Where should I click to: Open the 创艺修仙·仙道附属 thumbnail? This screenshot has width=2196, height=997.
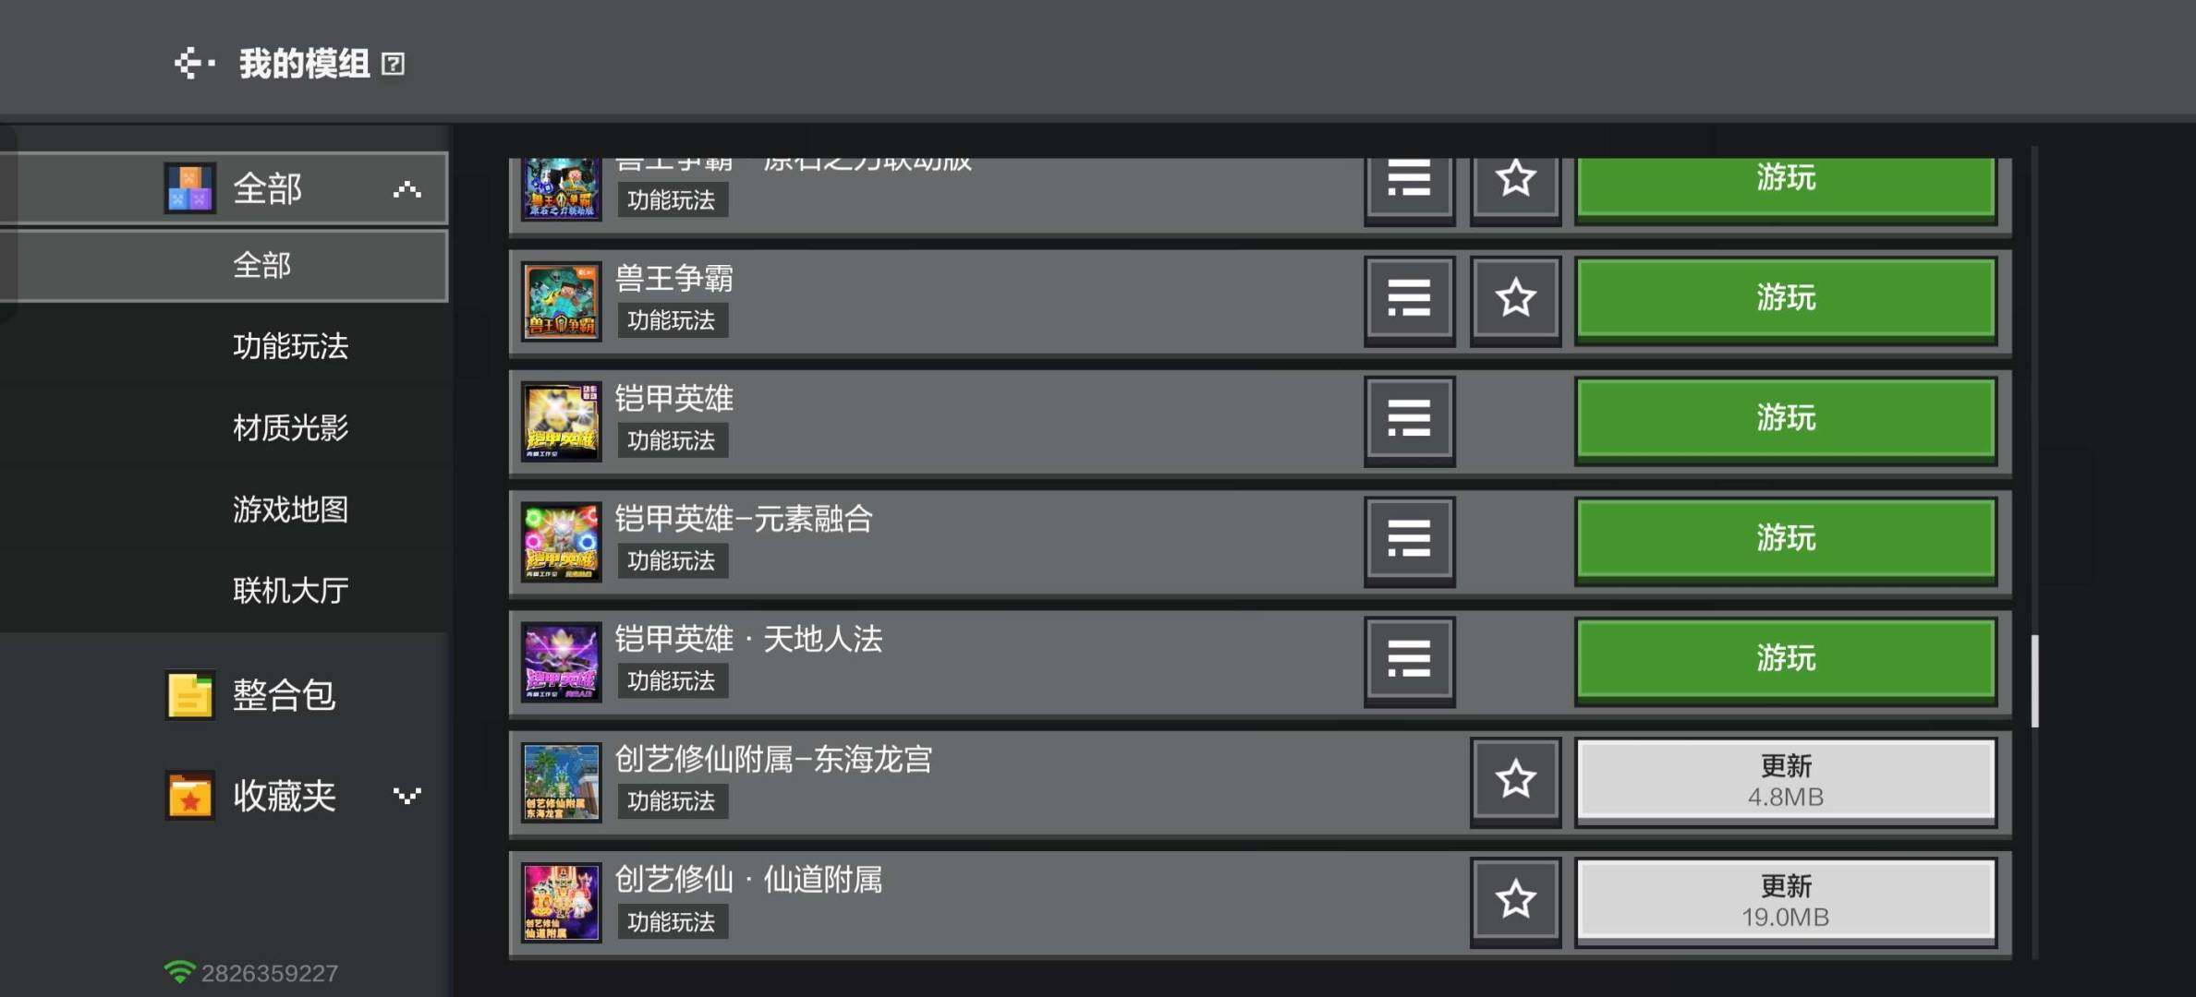tap(561, 902)
